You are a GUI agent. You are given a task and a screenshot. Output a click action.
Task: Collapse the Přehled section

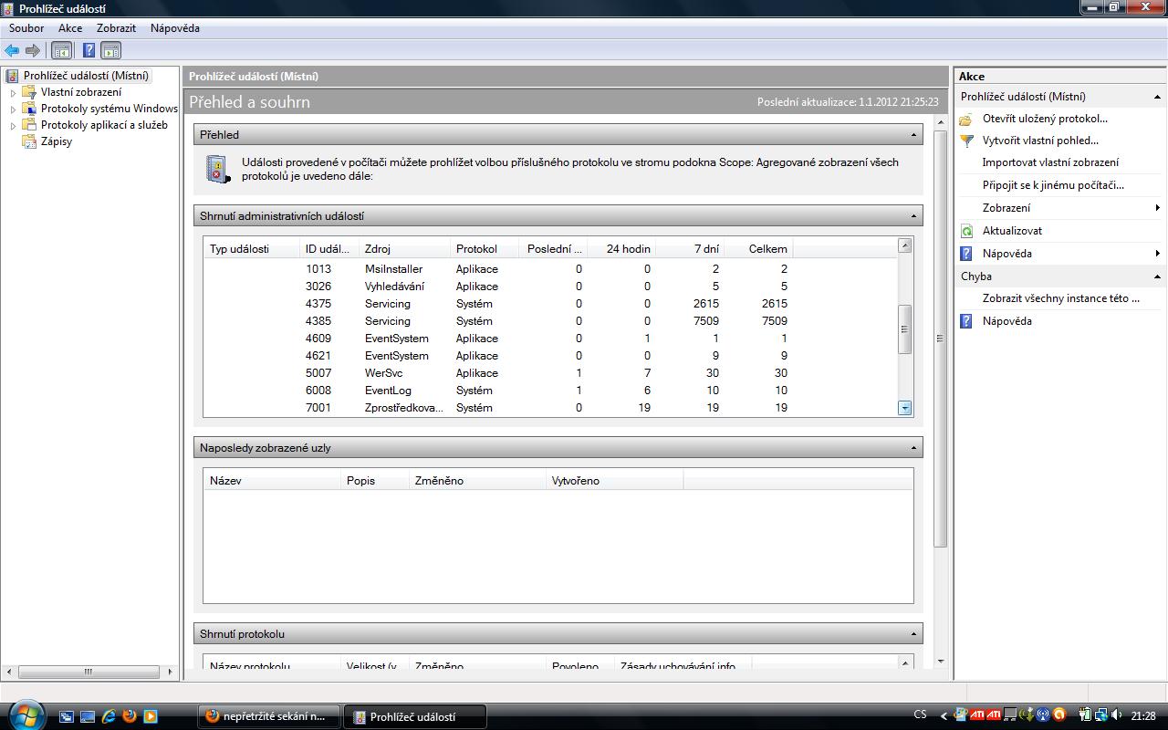click(913, 135)
